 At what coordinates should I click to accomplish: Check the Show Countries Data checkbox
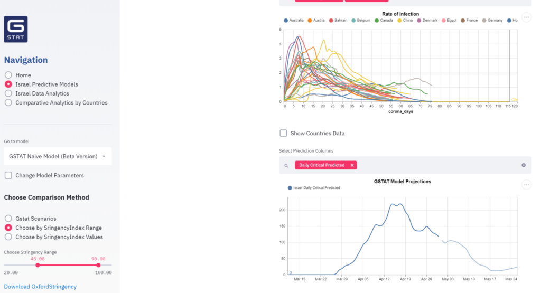[283, 133]
